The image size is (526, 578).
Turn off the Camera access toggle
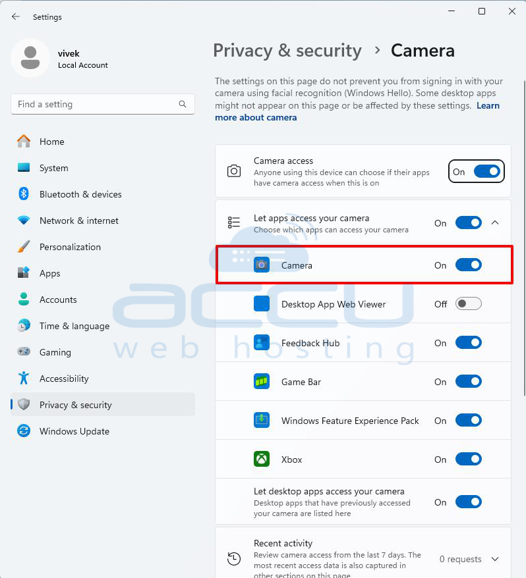click(487, 171)
